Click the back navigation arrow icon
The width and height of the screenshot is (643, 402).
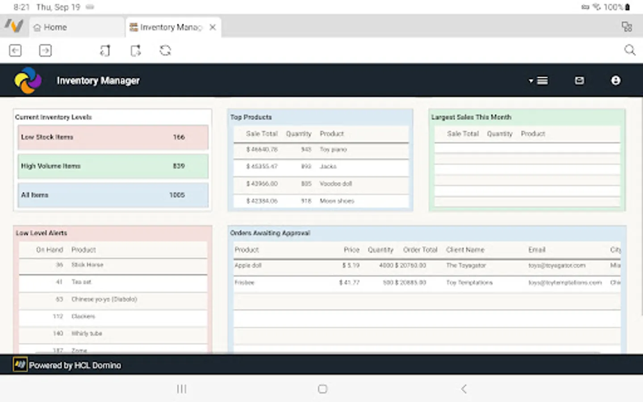[x=15, y=50]
